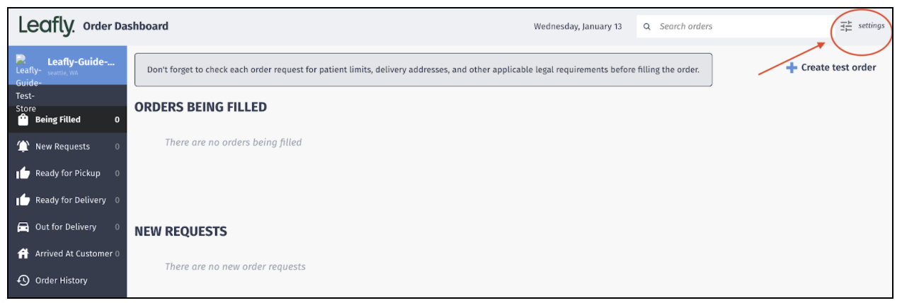Click the blue plus icon

(x=792, y=68)
